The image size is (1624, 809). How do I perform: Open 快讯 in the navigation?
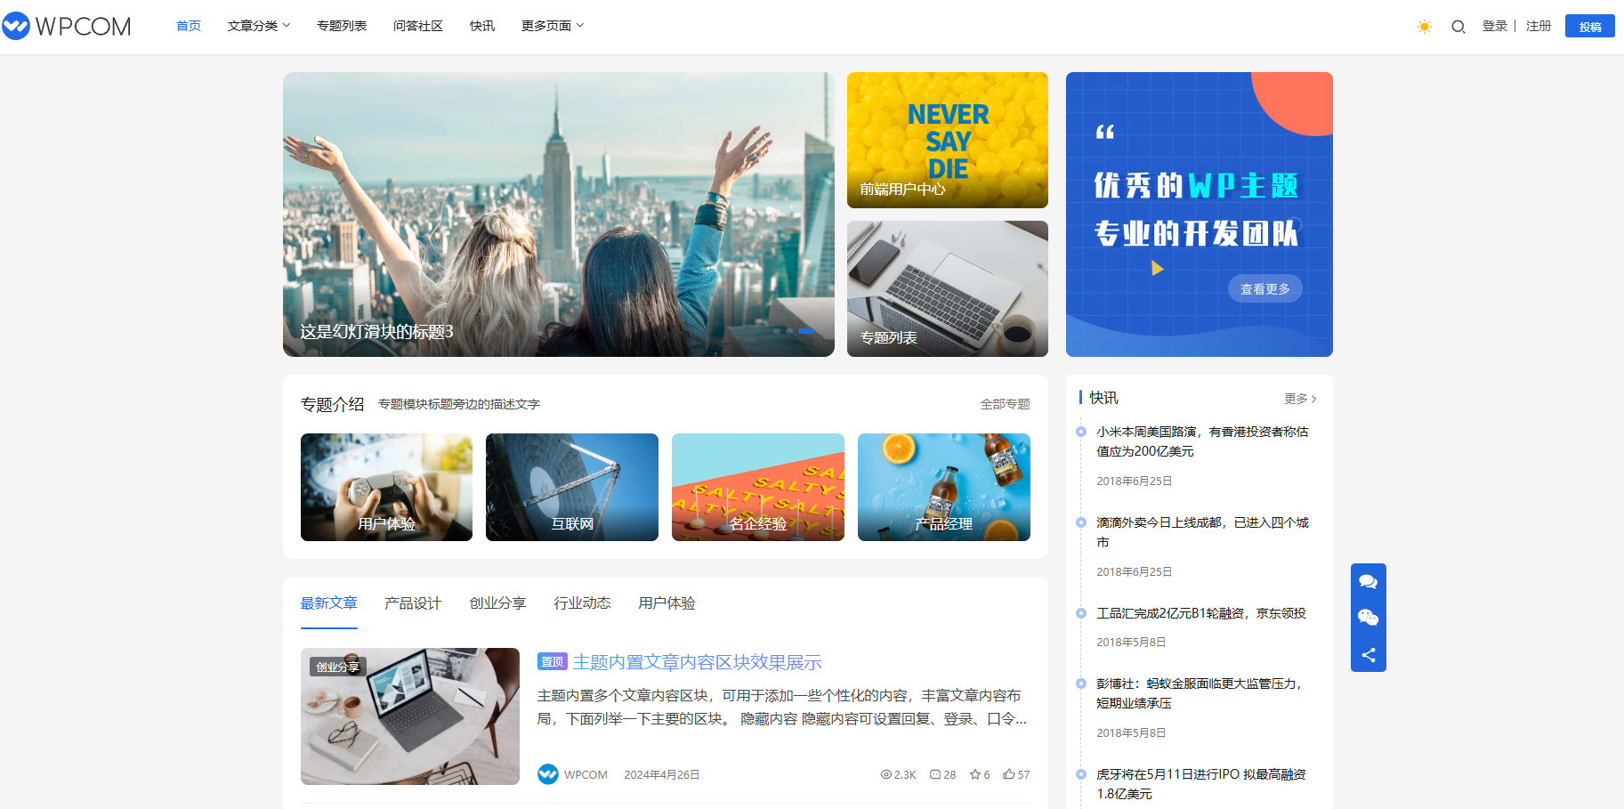(x=482, y=26)
